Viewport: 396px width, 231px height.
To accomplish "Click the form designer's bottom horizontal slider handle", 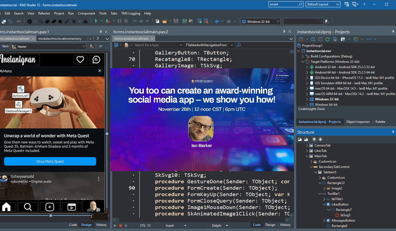I will coord(51,216).
